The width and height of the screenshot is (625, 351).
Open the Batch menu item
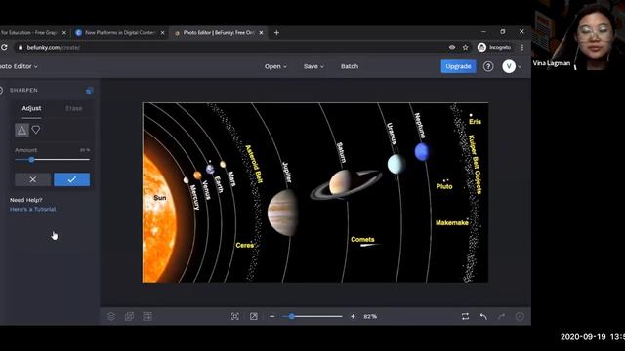pyautogui.click(x=350, y=66)
